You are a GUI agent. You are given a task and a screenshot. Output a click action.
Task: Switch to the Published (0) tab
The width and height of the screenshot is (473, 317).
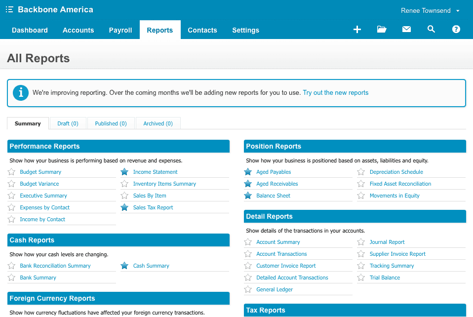click(x=111, y=123)
